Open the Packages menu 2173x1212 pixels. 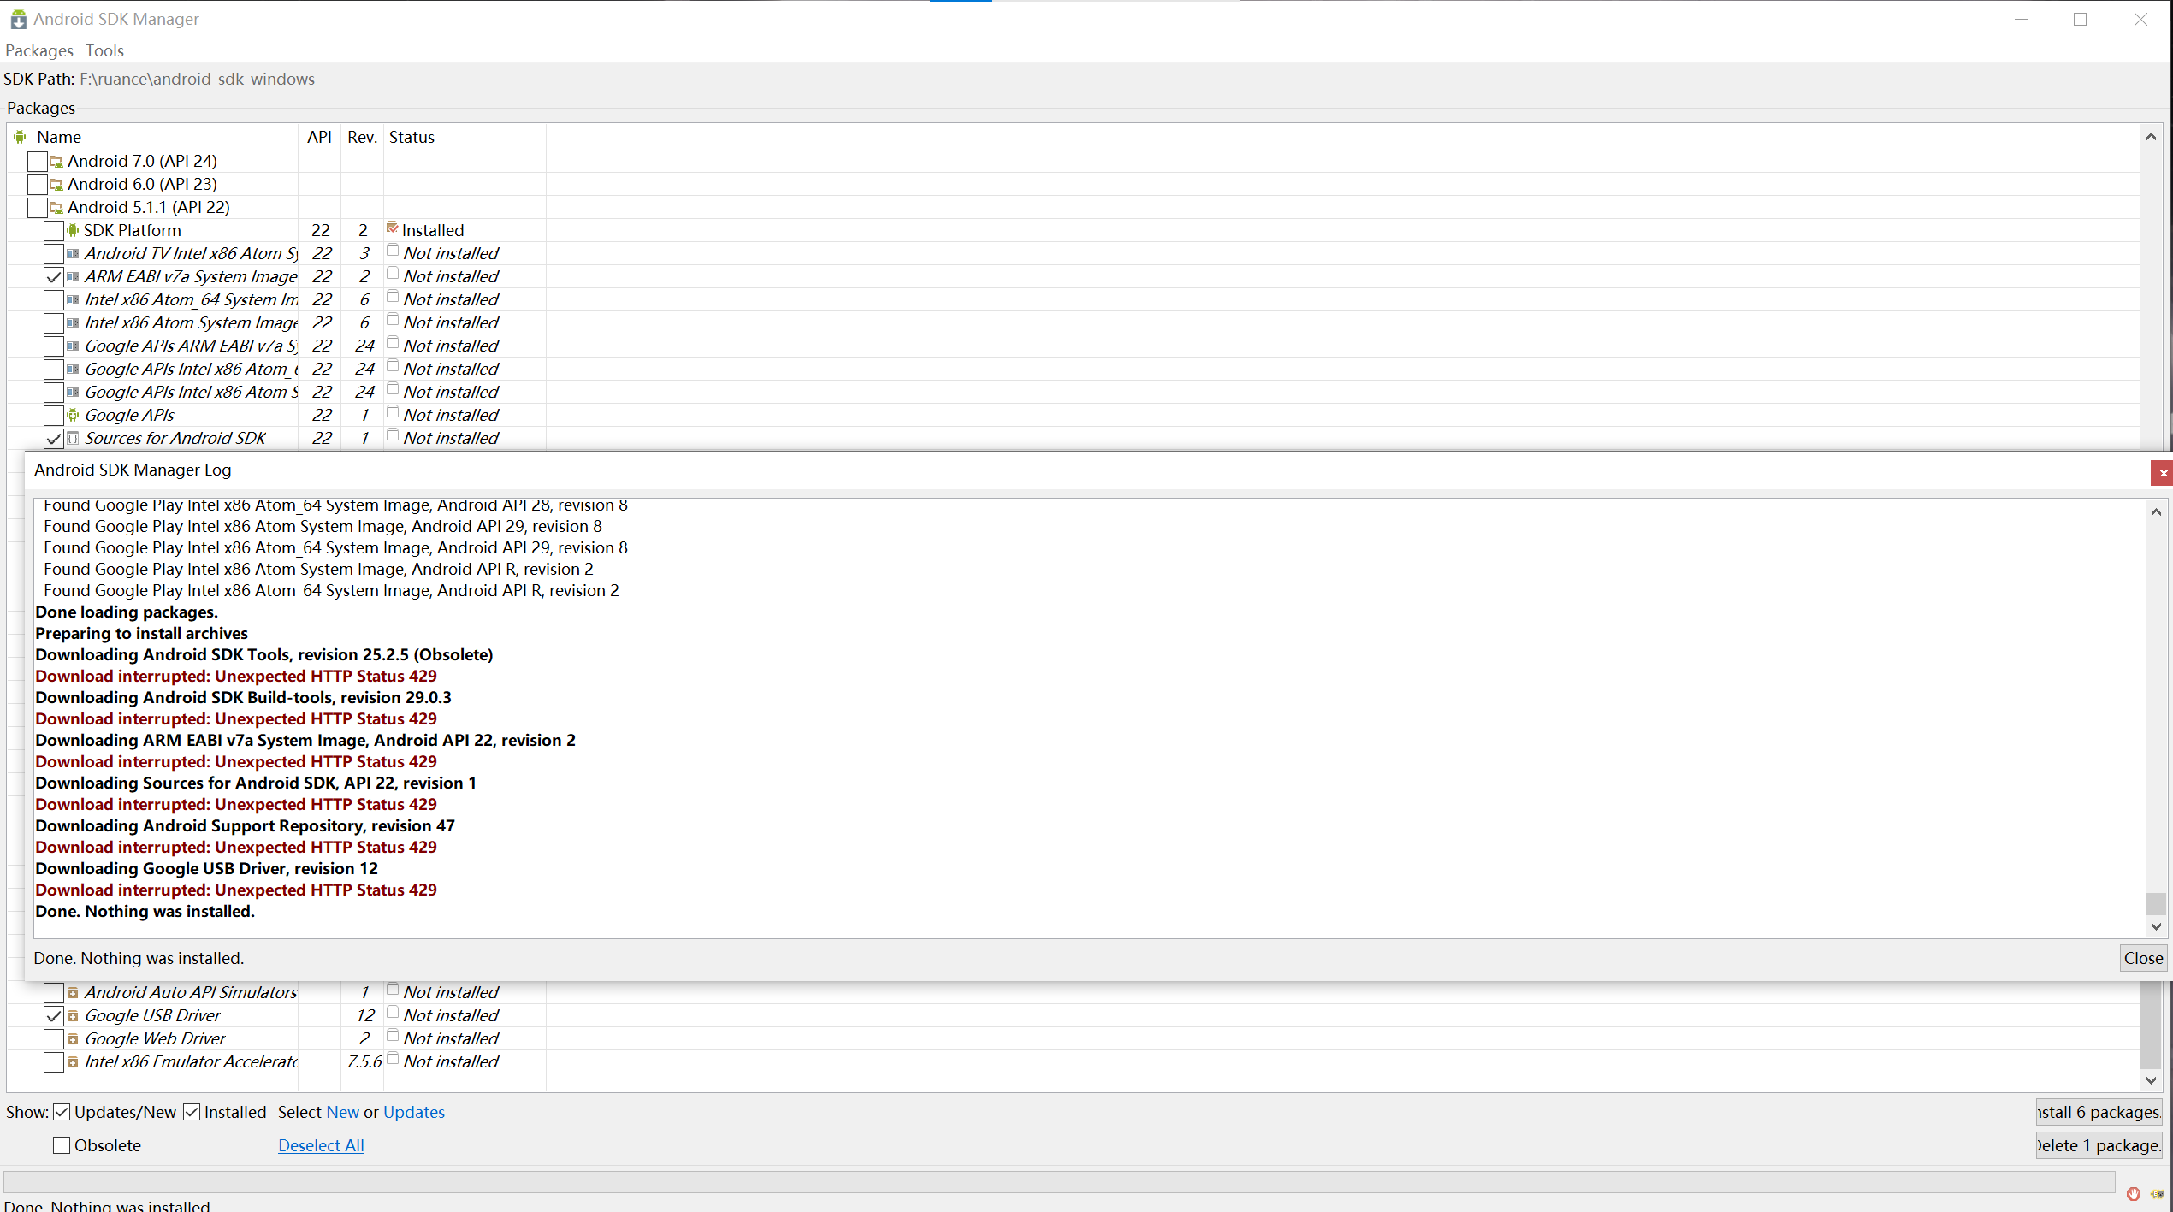tap(39, 50)
